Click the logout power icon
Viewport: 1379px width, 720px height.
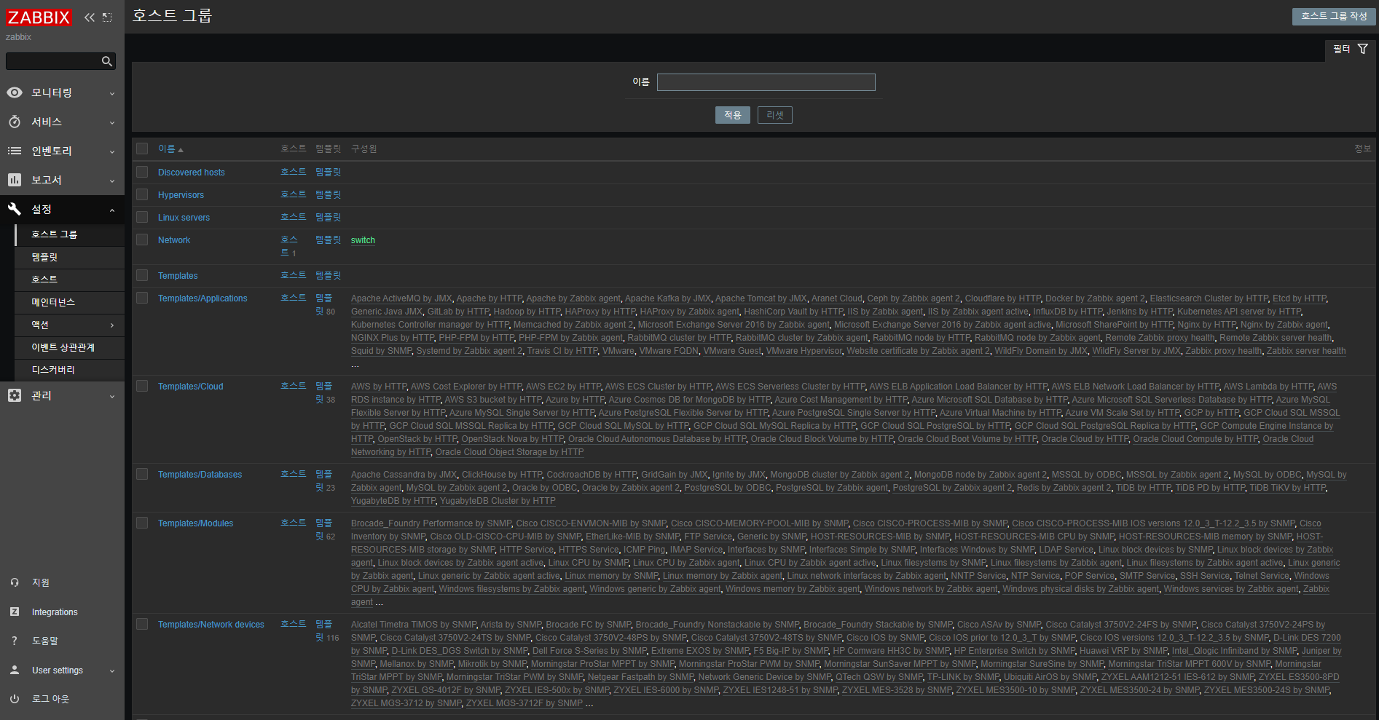click(15, 699)
